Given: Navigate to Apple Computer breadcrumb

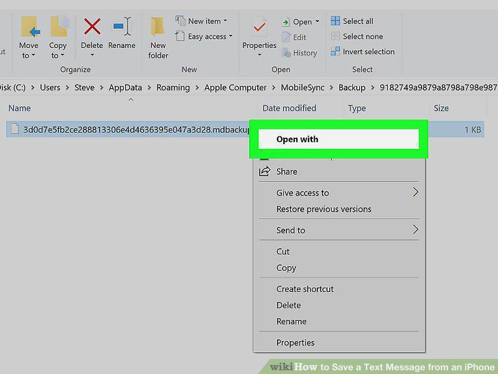Looking at the screenshot, I should pyautogui.click(x=235, y=88).
